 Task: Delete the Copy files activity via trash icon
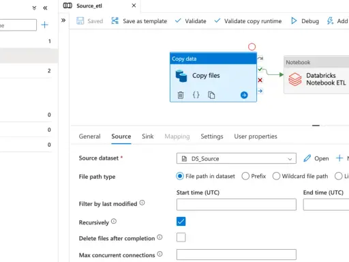click(x=181, y=95)
